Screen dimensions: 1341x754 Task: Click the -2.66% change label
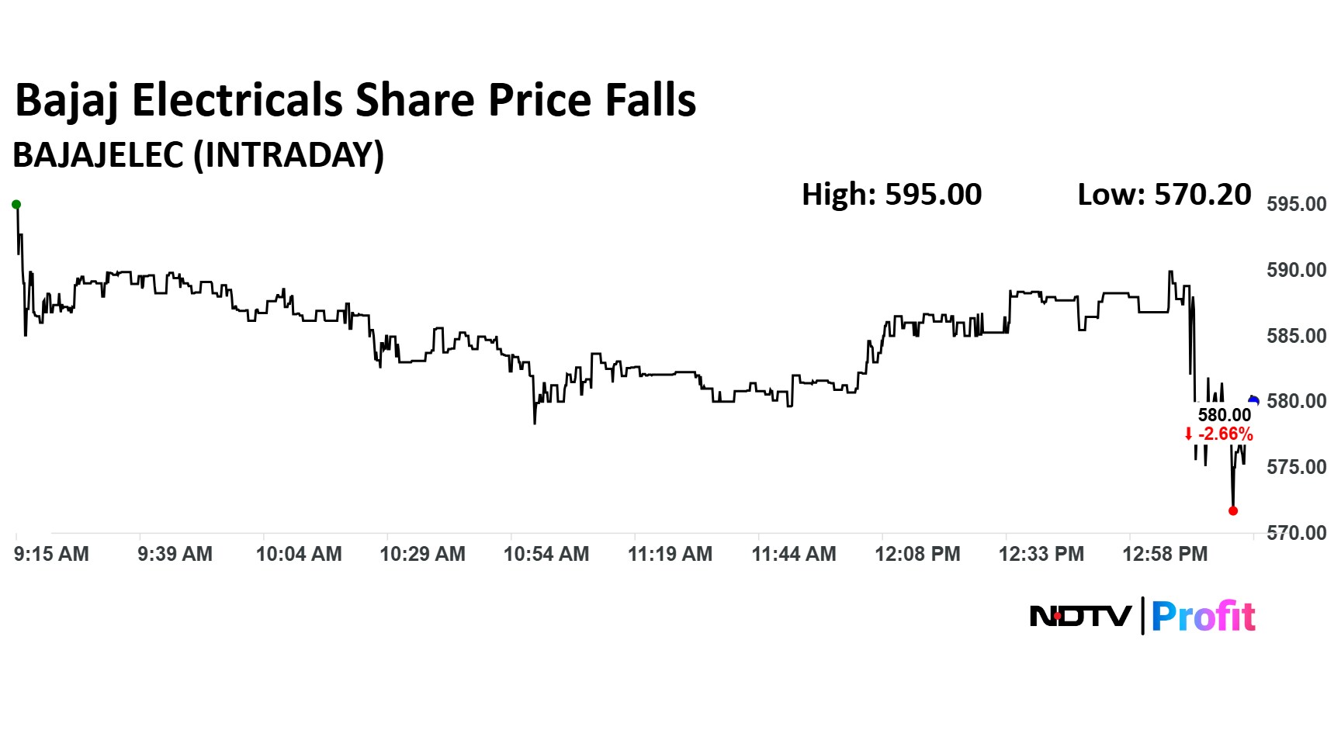click(1225, 434)
